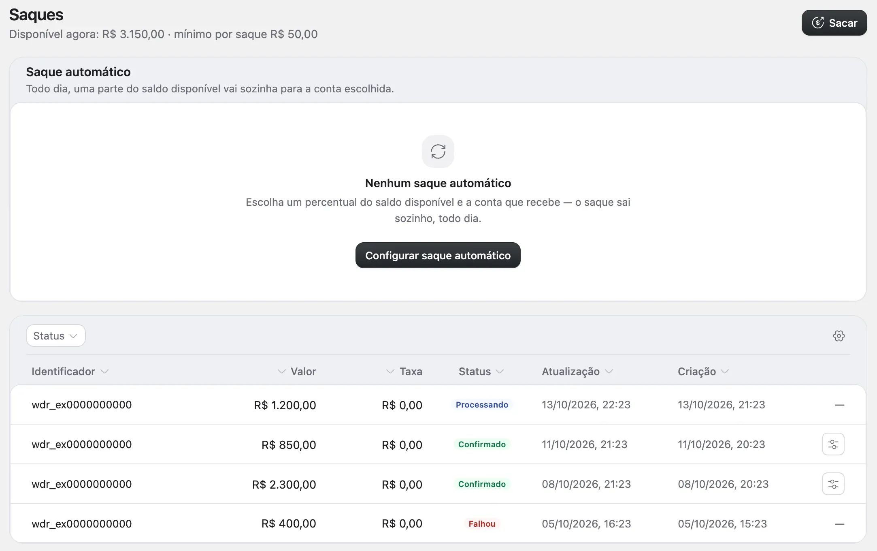Select the R$ 2.300,00 value cell
This screenshot has height=551, width=877.
point(284,484)
